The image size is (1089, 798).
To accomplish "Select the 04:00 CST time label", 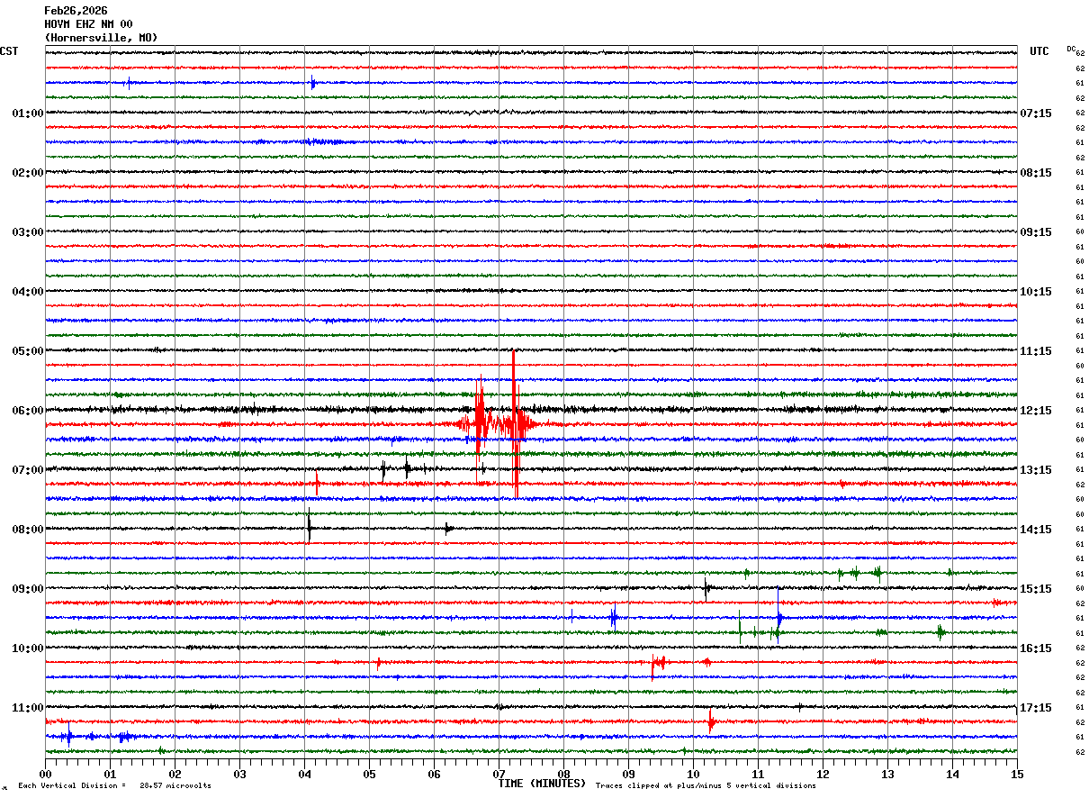I will (28, 292).
